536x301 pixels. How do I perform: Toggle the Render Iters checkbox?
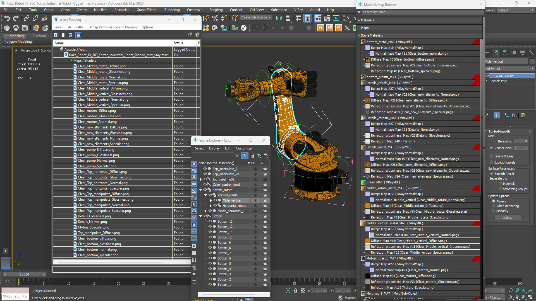coord(492,148)
